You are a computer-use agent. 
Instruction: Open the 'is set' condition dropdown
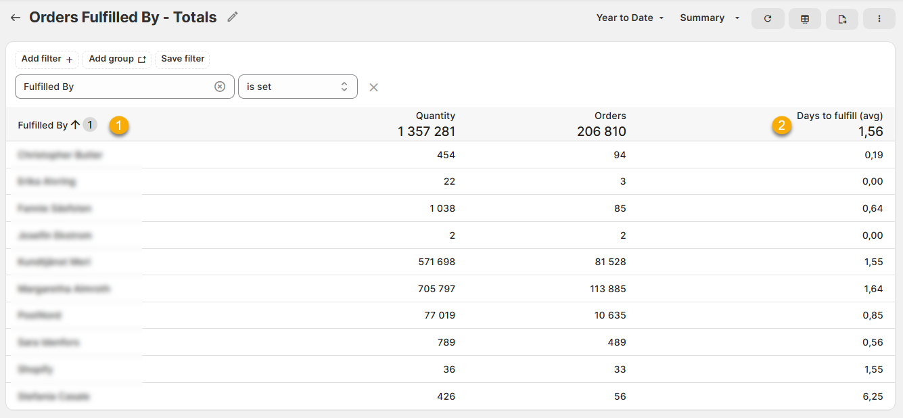tap(298, 87)
